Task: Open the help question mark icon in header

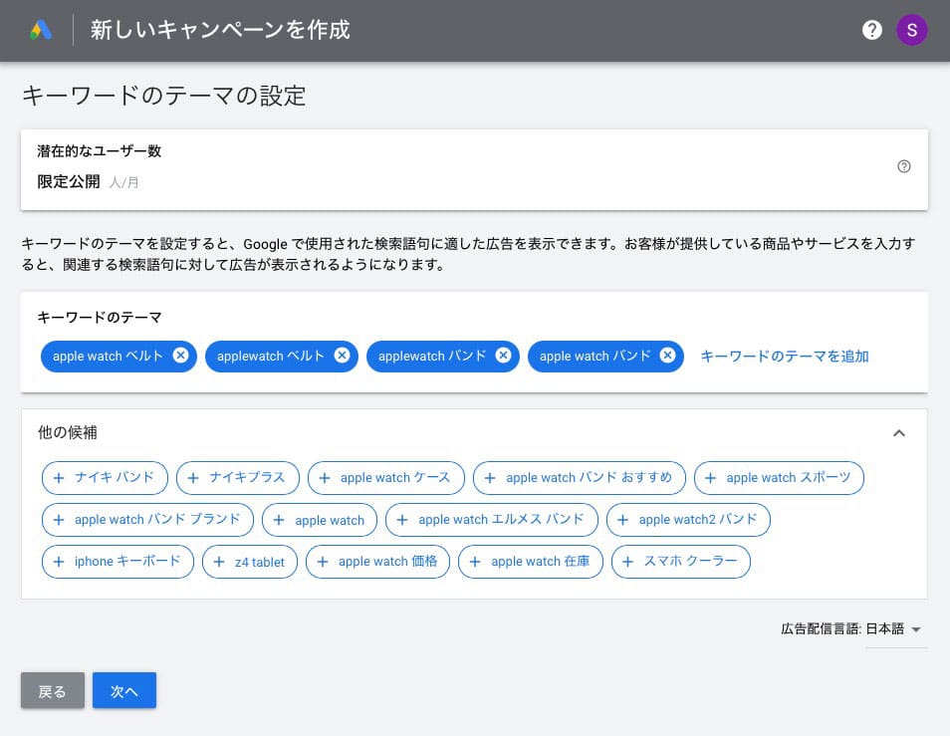Action: tap(871, 30)
